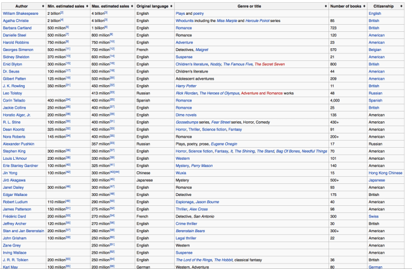
Task: Open The Secret Seven red link
Action: (x=270, y=64)
